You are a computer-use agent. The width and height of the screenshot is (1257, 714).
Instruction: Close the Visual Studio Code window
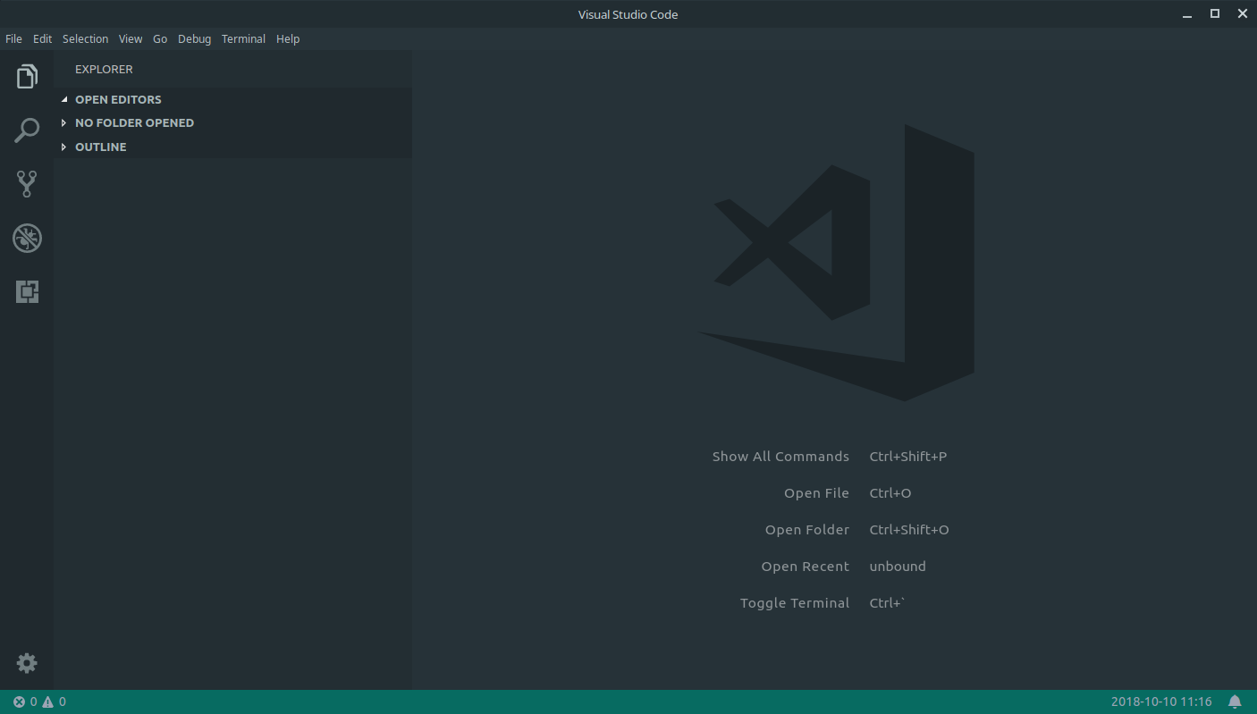pos(1242,13)
